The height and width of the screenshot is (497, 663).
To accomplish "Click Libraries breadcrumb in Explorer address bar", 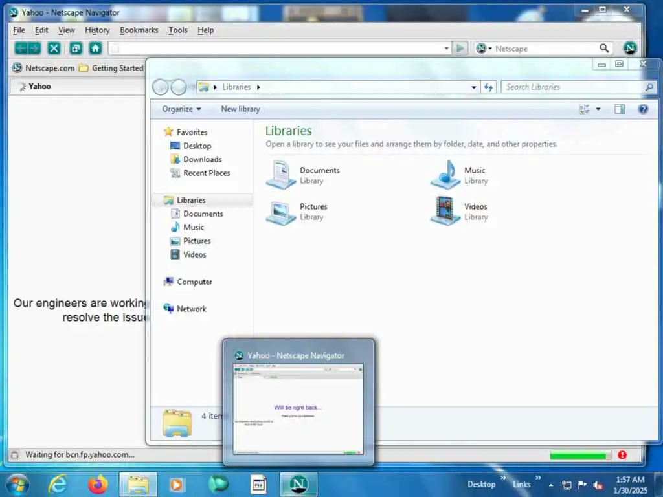I will [236, 87].
